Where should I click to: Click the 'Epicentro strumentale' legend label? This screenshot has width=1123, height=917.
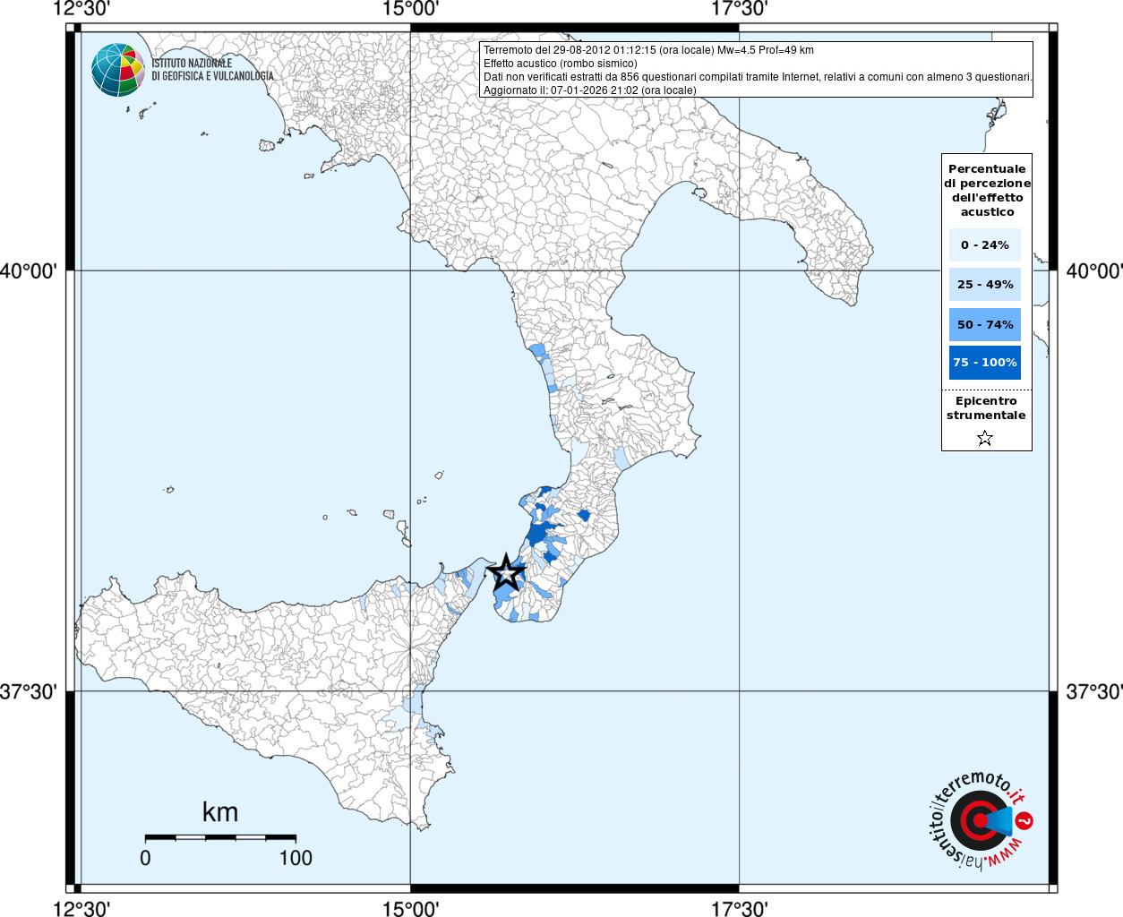tap(986, 408)
